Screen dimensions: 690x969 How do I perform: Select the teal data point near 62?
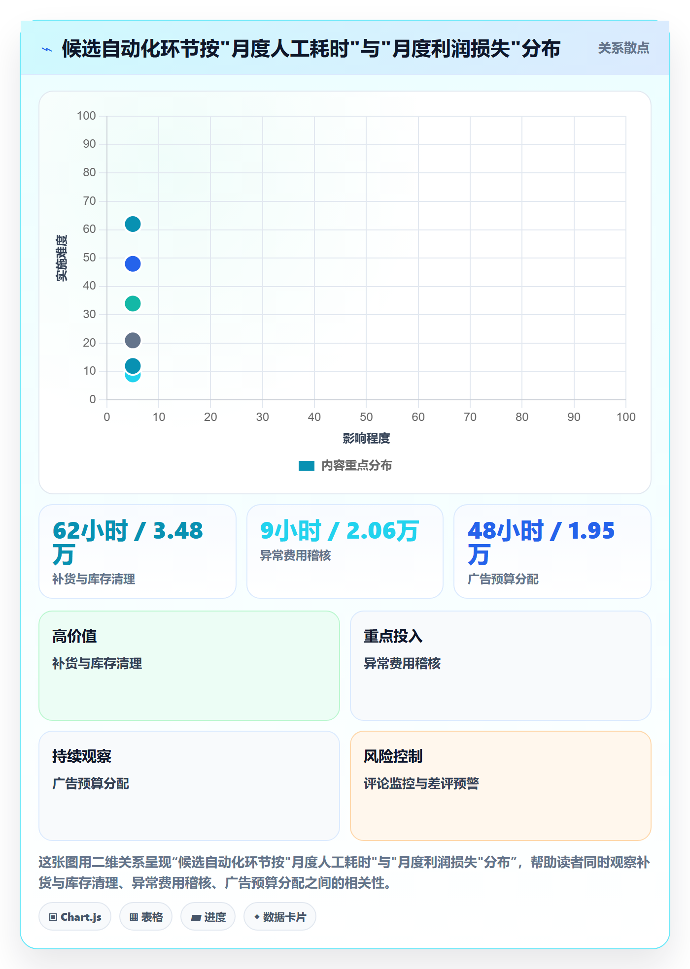(x=133, y=224)
